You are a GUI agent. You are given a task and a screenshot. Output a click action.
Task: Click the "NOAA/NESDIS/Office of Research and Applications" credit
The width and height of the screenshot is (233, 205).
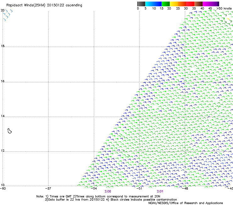pos(185,203)
